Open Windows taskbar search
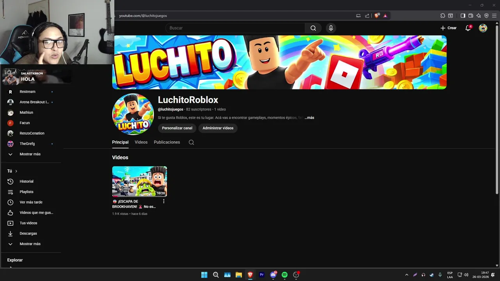The image size is (500, 281). point(216,275)
